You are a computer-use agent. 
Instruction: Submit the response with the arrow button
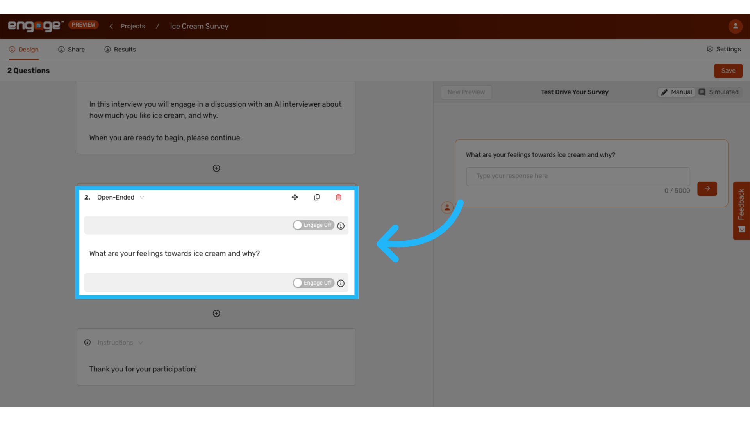click(x=707, y=189)
